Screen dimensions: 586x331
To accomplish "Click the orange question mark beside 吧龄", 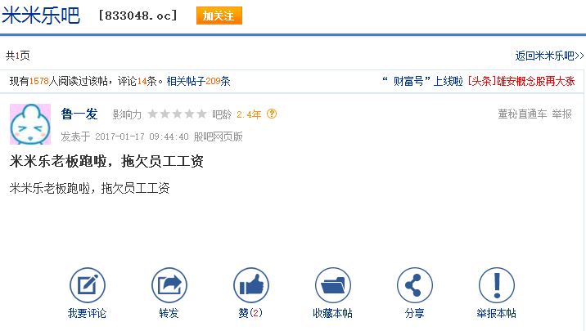I will pos(272,114).
